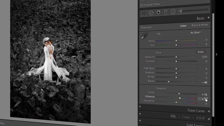The height and width of the screenshot is (126, 224).
Task: Click the Basic panel title
Action: (x=201, y=18)
